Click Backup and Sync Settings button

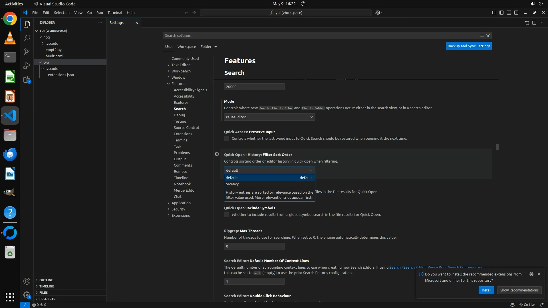tap(469, 46)
